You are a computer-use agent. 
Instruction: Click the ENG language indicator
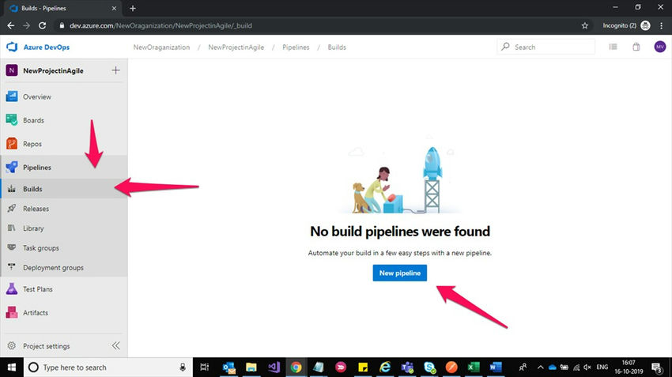tap(602, 368)
